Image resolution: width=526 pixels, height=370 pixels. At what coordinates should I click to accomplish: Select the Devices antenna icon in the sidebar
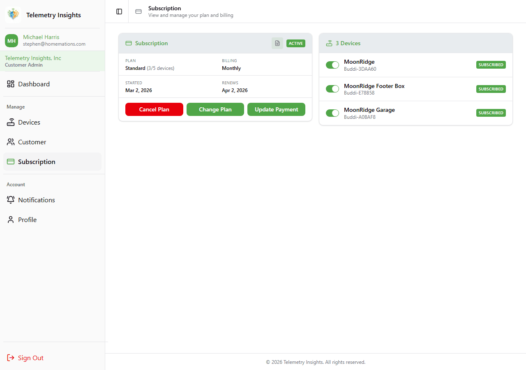[10, 122]
